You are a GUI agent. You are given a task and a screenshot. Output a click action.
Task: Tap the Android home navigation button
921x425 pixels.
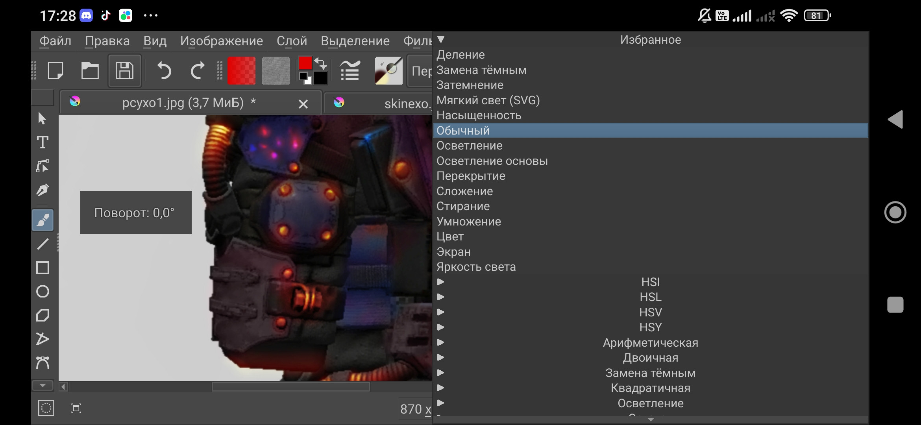coord(895,213)
